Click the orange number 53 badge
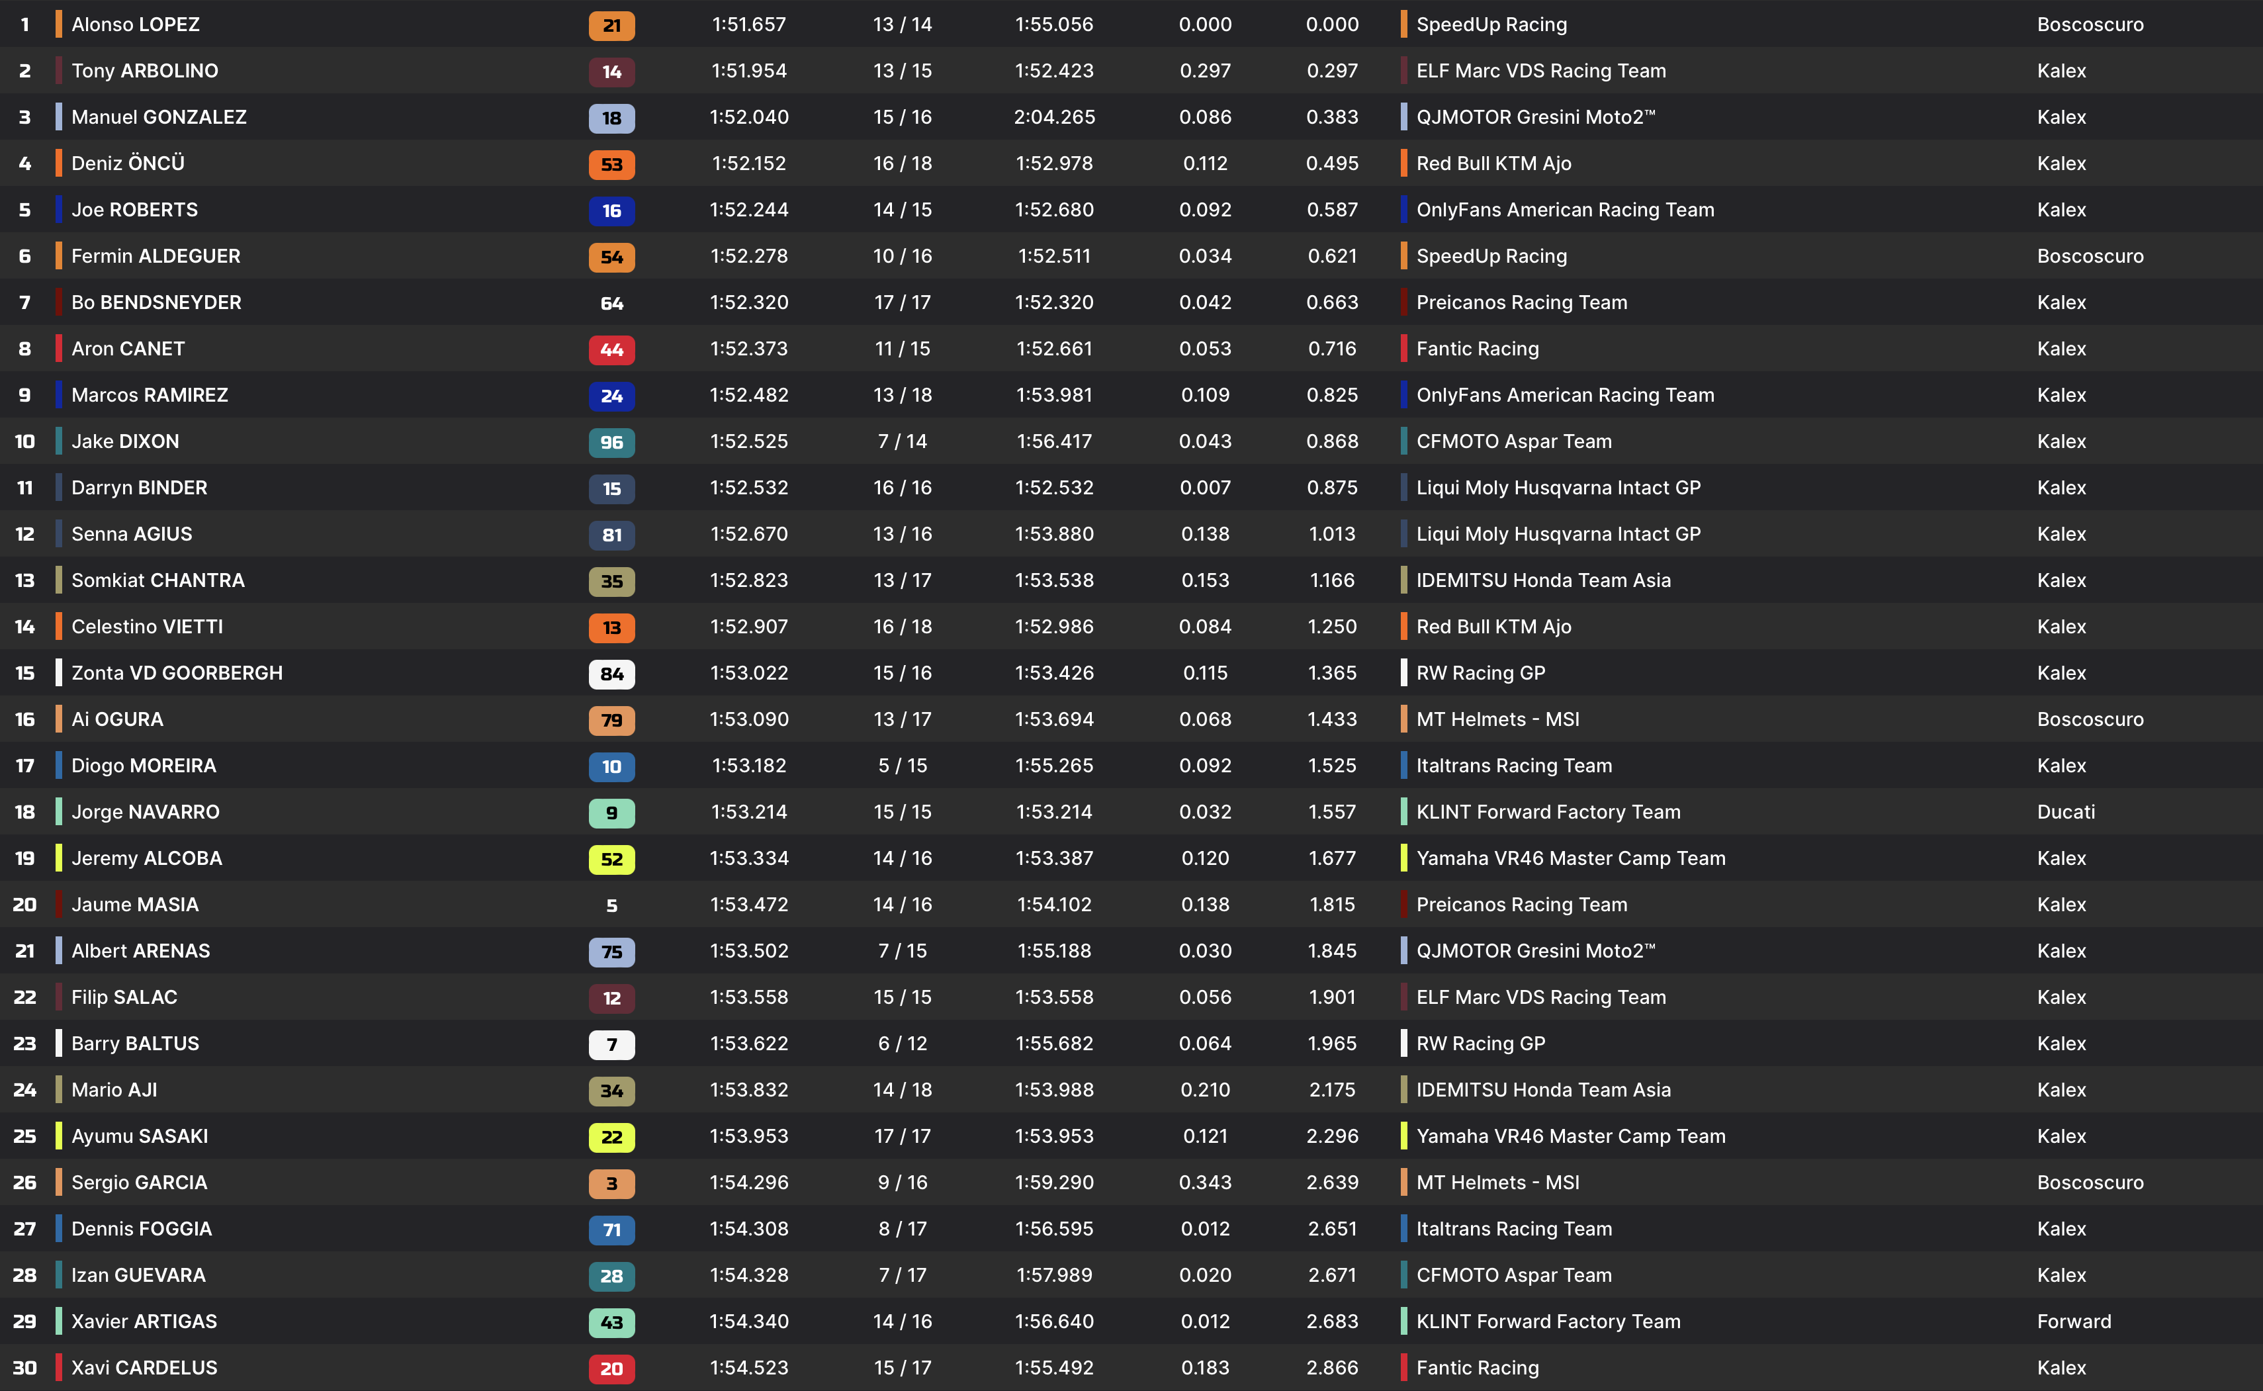Image resolution: width=2263 pixels, height=1391 pixels. 612,165
